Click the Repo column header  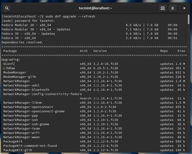(164, 51)
